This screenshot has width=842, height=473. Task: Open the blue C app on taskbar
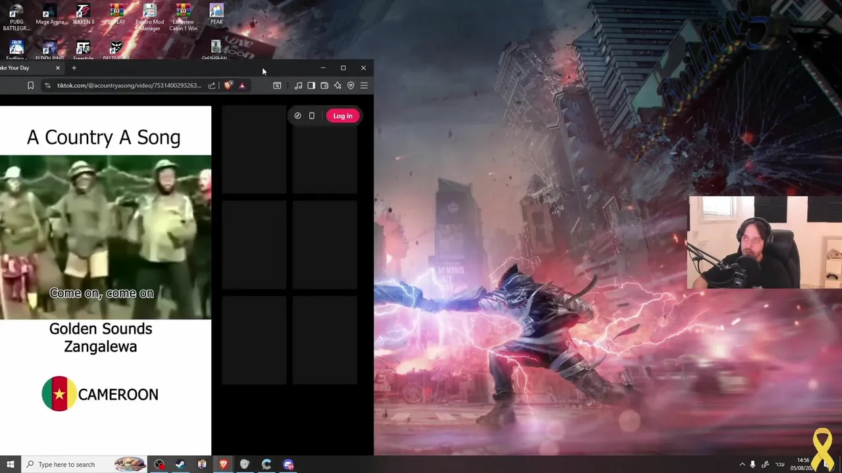pyautogui.click(x=266, y=464)
